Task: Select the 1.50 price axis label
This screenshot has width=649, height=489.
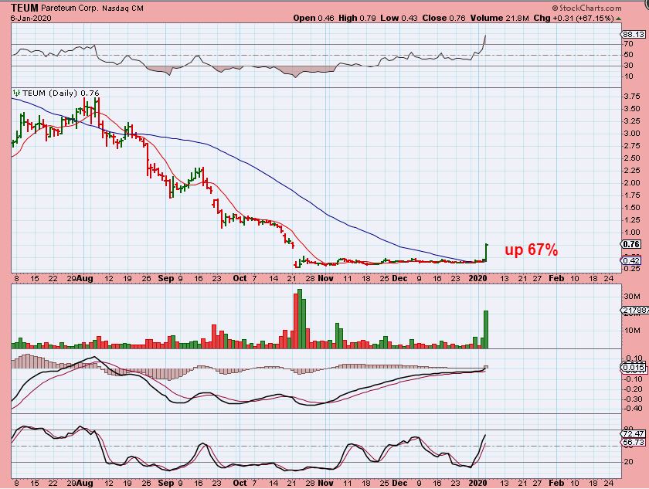Action: tap(632, 208)
